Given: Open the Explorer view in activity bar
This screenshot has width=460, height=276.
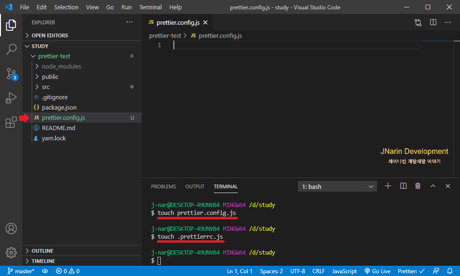Looking at the screenshot, I should 11,25.
